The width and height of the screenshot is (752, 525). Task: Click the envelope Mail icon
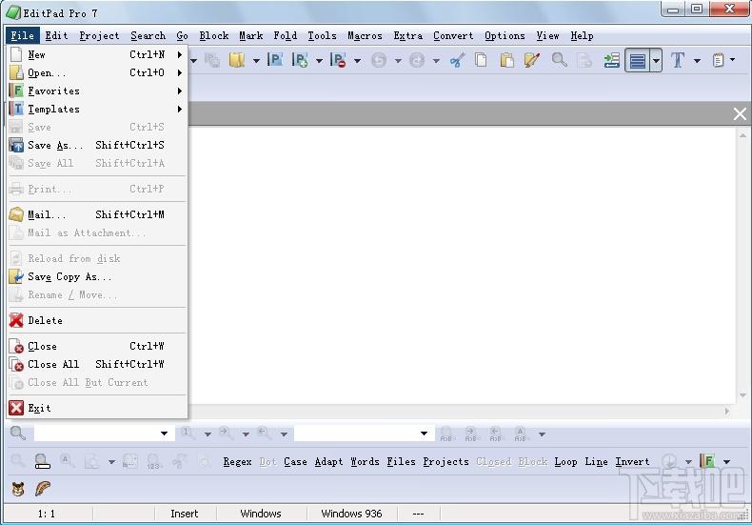point(16,214)
